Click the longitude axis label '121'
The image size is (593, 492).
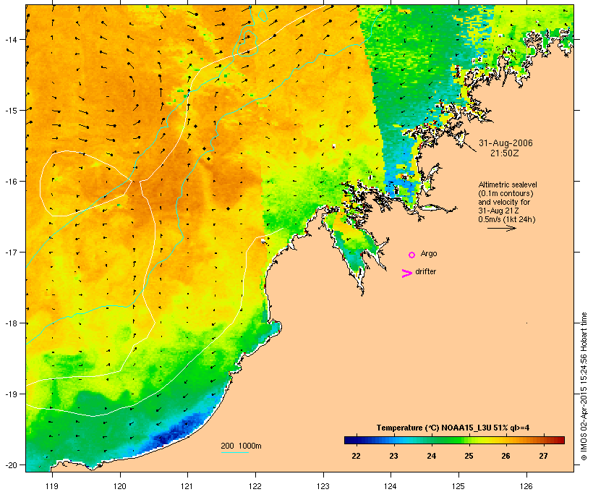187,486
